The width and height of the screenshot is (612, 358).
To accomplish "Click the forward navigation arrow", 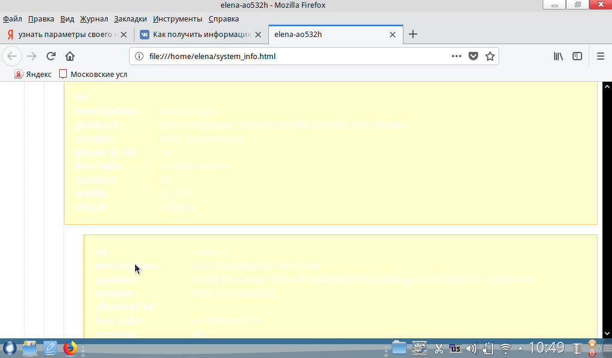I will (32, 56).
